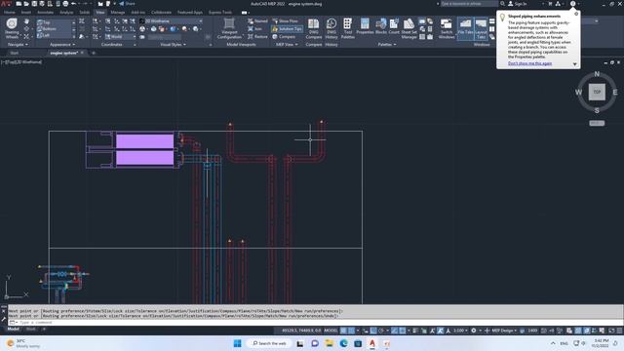Toggle the Layout Tabs button

tap(481, 28)
